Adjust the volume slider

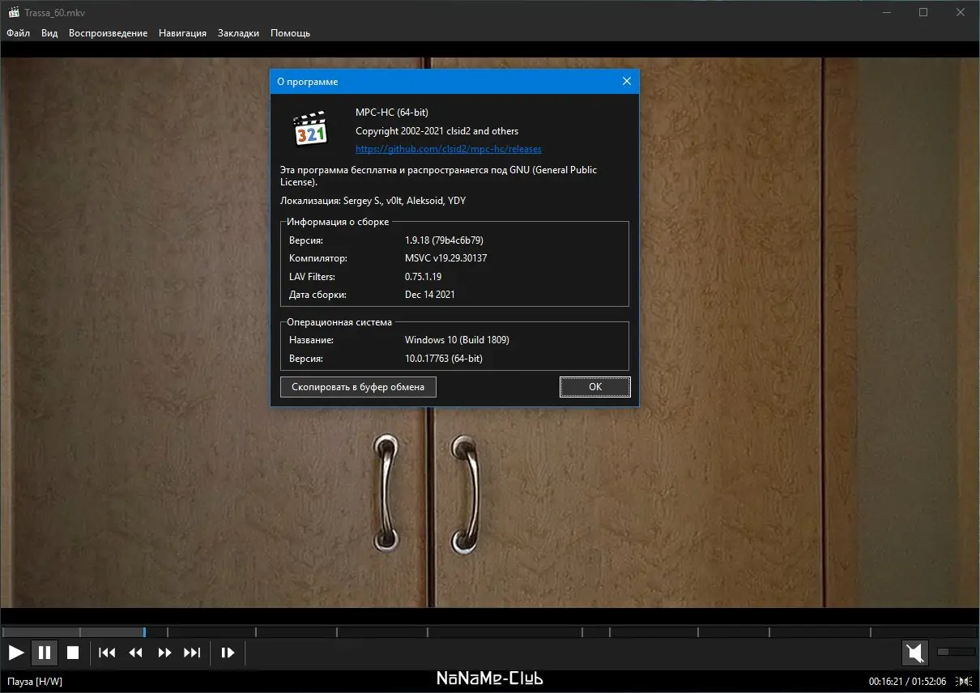956,652
